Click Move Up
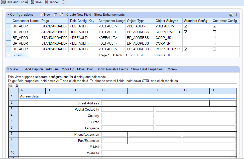The height and width of the screenshot is (159, 244). coord(68,69)
